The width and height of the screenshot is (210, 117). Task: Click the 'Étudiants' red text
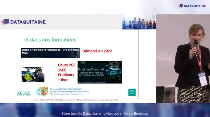click(x=66, y=75)
